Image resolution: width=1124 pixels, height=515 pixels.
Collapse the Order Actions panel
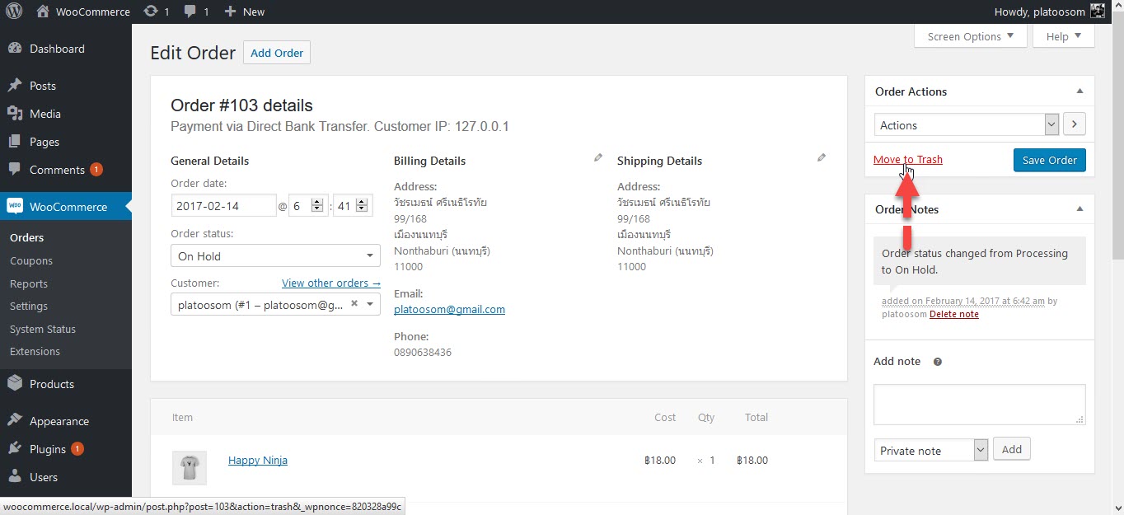pyautogui.click(x=1080, y=91)
